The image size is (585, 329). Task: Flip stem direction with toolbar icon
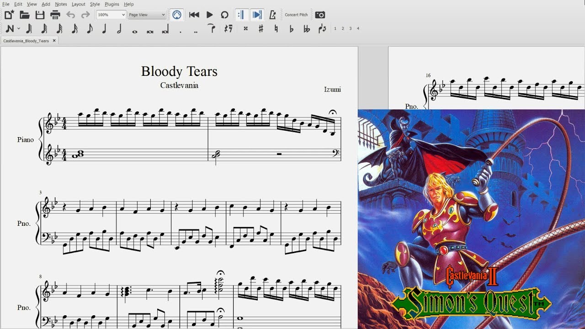coord(322,28)
